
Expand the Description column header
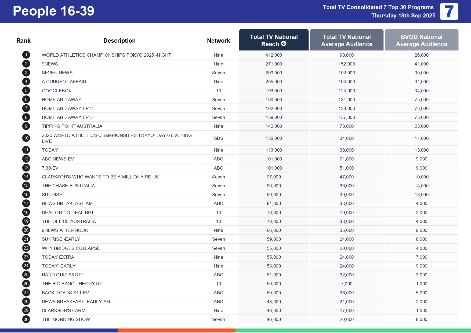click(119, 40)
